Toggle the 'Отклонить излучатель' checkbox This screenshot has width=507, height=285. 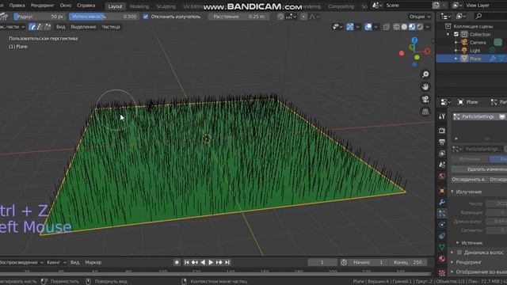click(146, 17)
